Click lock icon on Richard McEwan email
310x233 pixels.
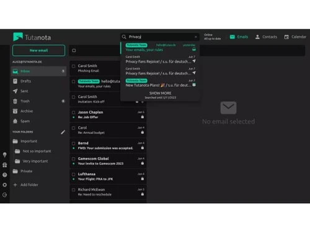(143, 194)
